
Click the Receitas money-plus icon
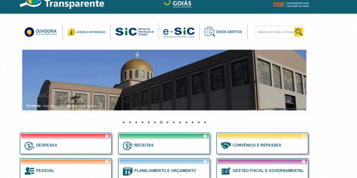point(128,146)
